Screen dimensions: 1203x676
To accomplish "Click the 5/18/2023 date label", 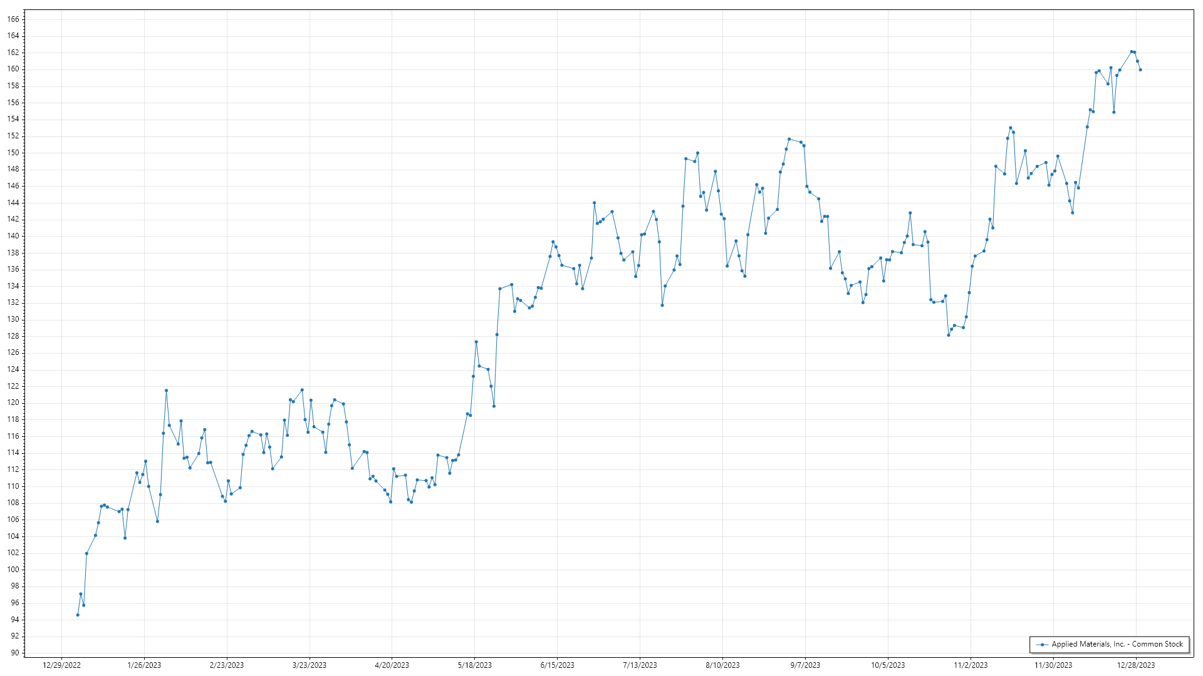I will tap(475, 665).
